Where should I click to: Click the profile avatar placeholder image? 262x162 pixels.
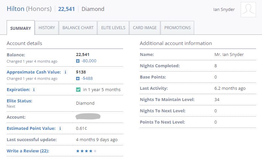coord(248,10)
